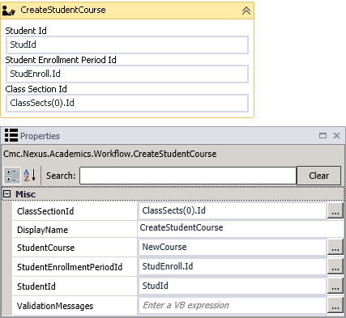Select the StudentEnrollmentPeriodId property name
Image resolution: width=346 pixels, height=318 pixels.
[70, 267]
